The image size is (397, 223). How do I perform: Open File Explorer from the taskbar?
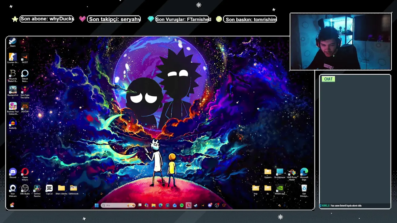pyautogui.click(x=154, y=205)
